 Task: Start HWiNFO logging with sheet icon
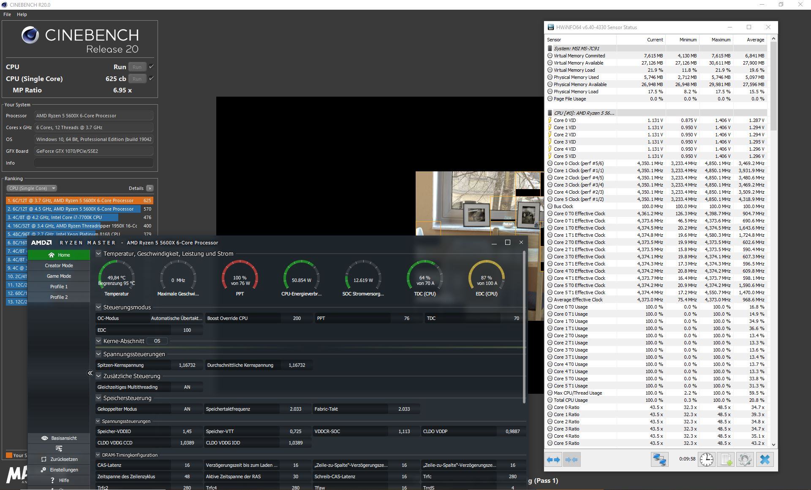pyautogui.click(x=726, y=460)
